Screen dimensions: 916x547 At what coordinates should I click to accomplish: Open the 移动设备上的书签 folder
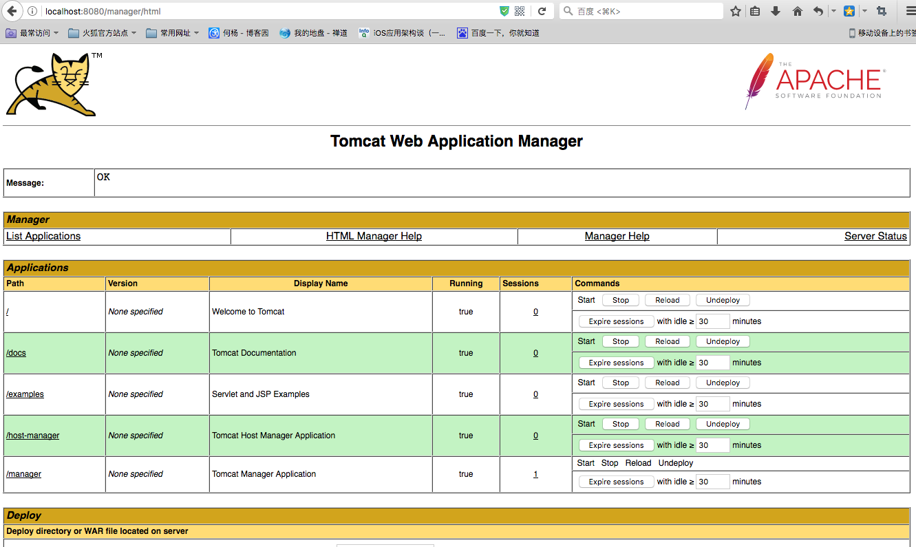882,33
